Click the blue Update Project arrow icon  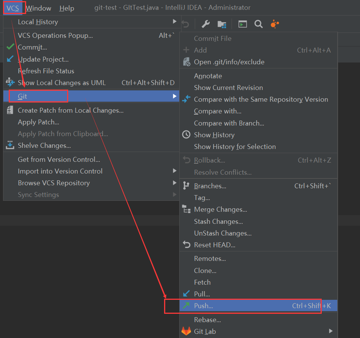[10, 59]
